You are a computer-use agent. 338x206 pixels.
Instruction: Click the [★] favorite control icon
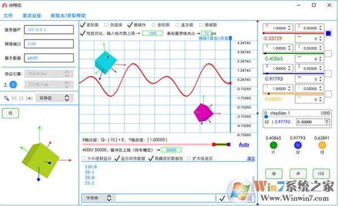29,98
